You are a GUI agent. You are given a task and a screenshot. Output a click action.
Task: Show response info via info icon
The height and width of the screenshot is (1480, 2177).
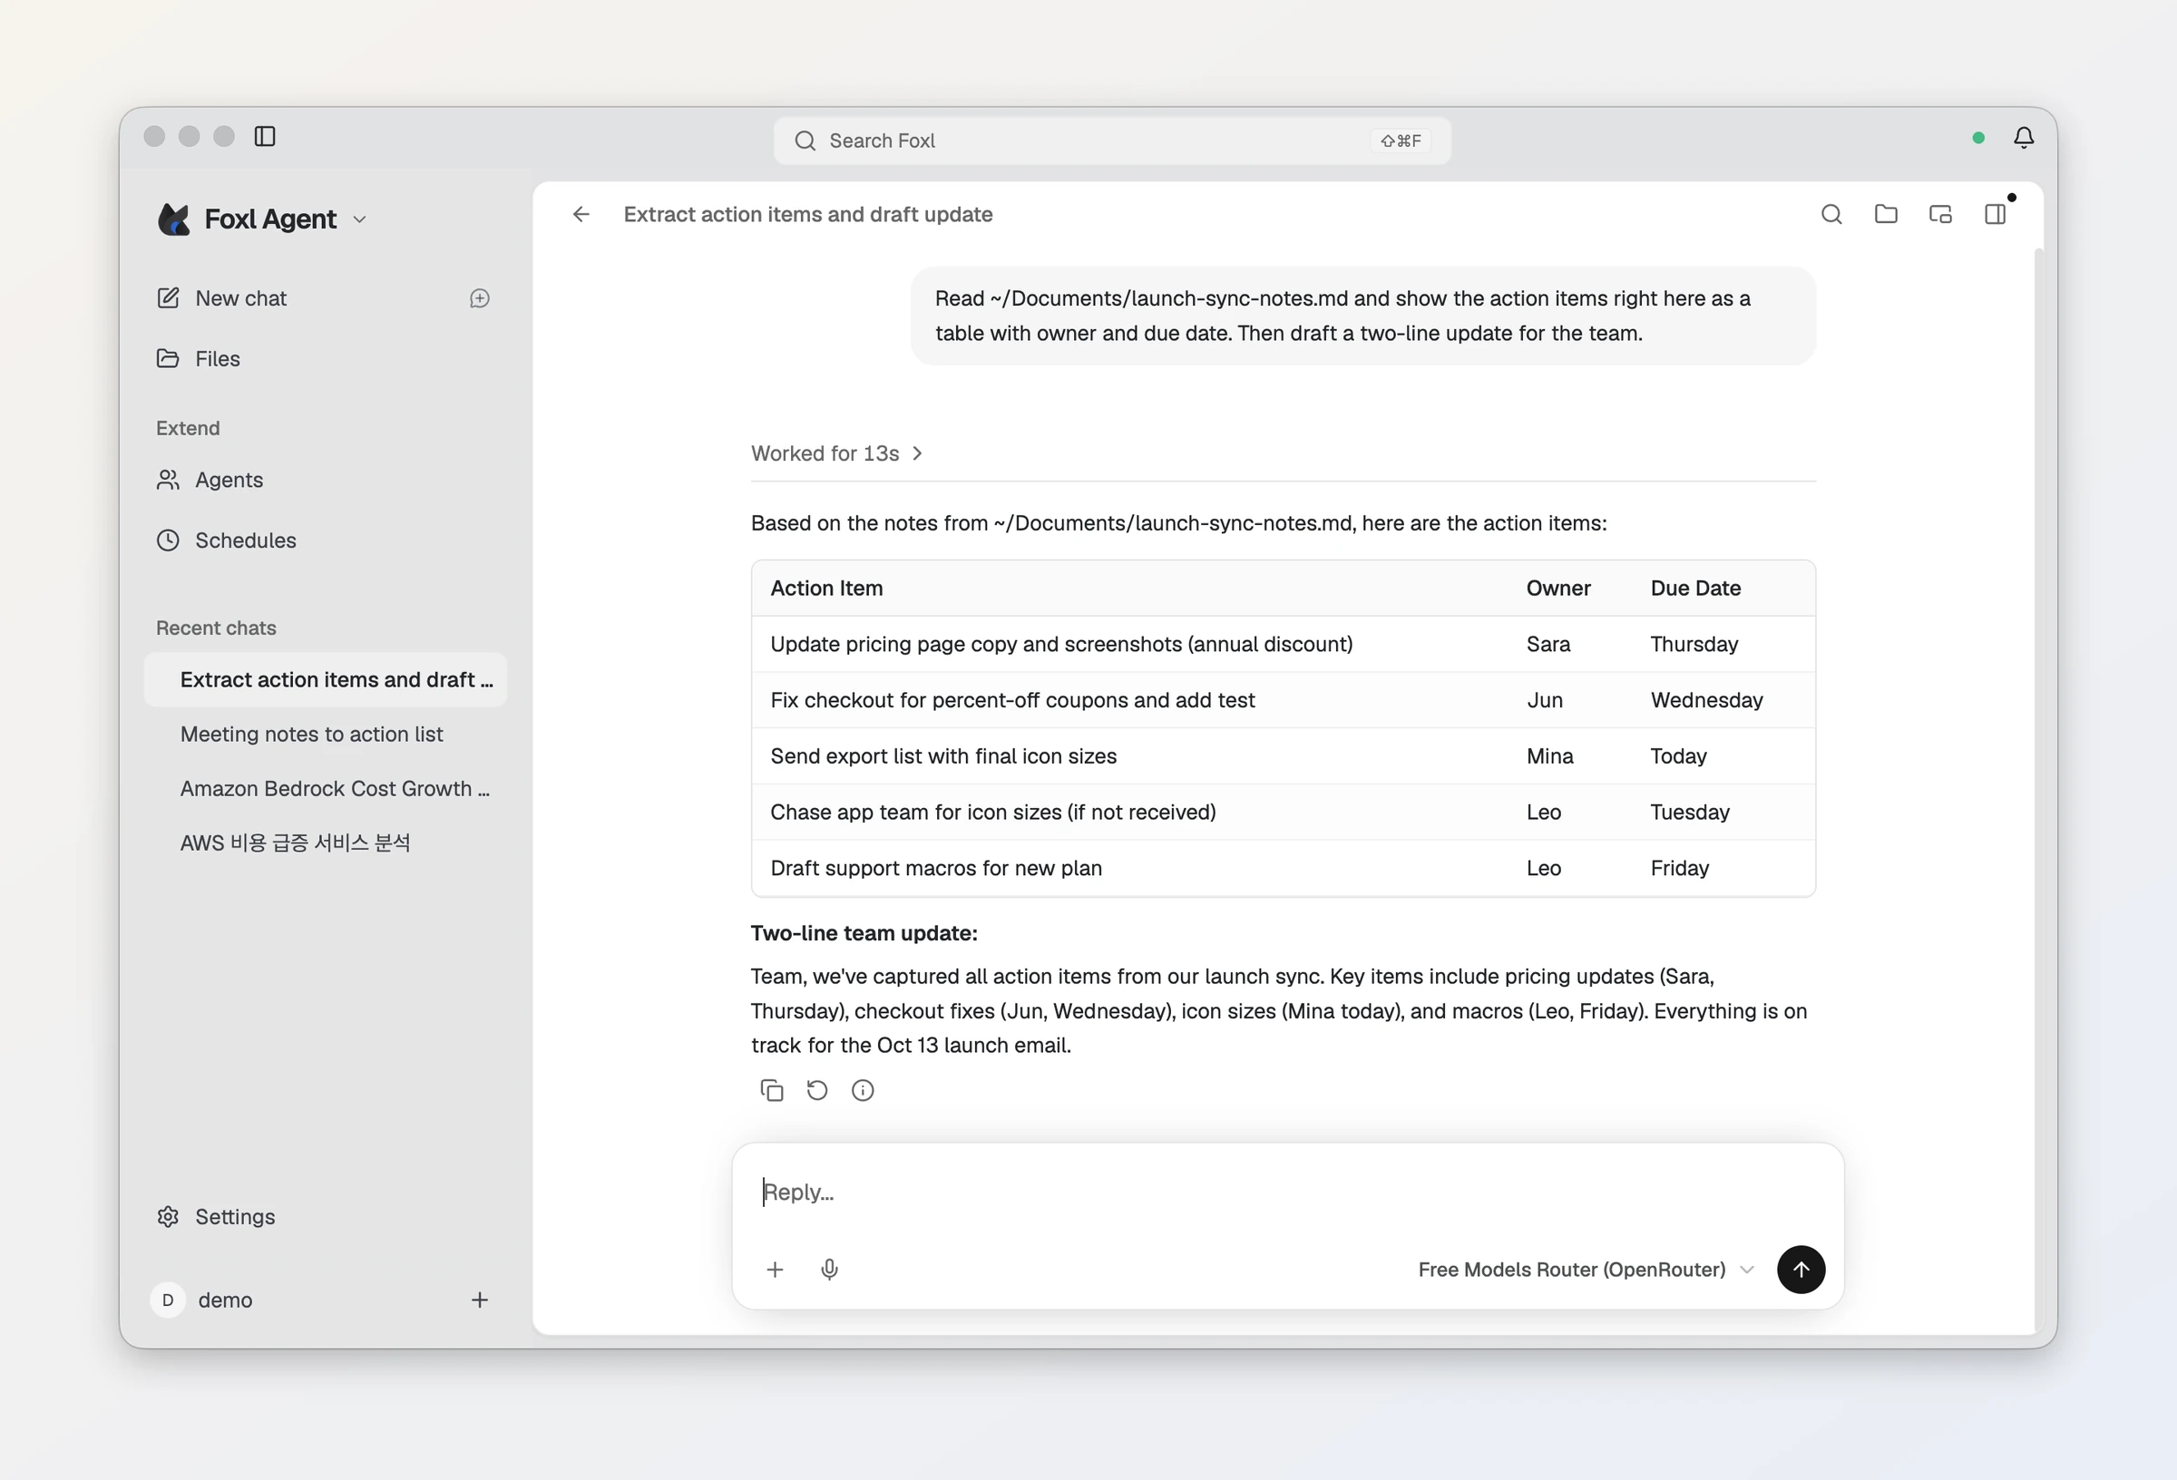pyautogui.click(x=863, y=1090)
